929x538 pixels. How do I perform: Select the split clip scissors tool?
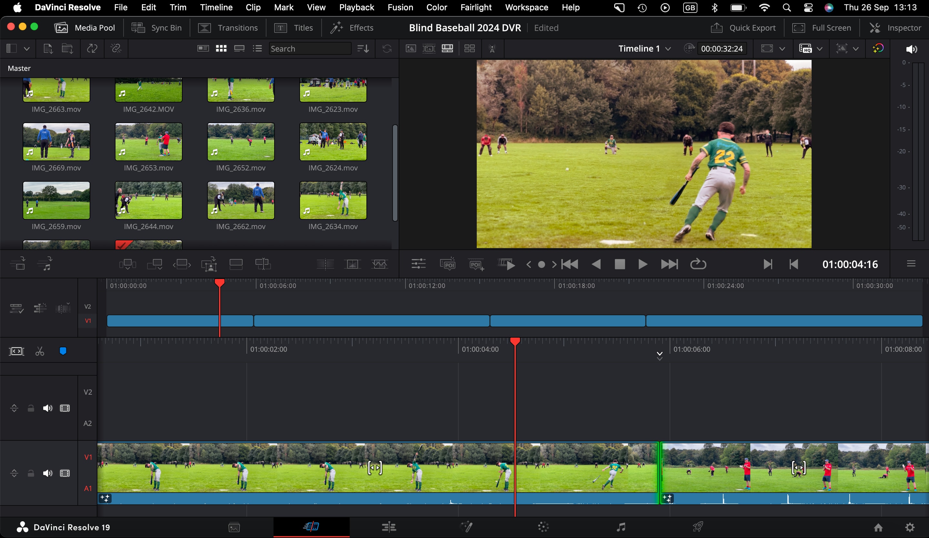40,351
